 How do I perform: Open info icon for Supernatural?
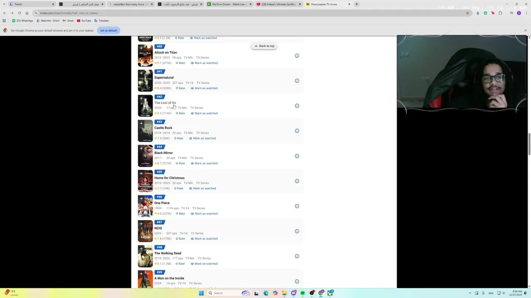point(297,81)
